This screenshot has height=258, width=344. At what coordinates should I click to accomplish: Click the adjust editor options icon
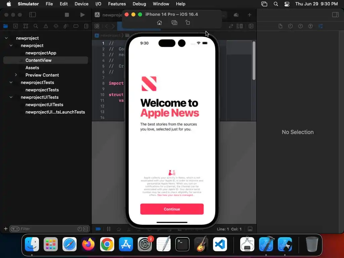click(240, 26)
